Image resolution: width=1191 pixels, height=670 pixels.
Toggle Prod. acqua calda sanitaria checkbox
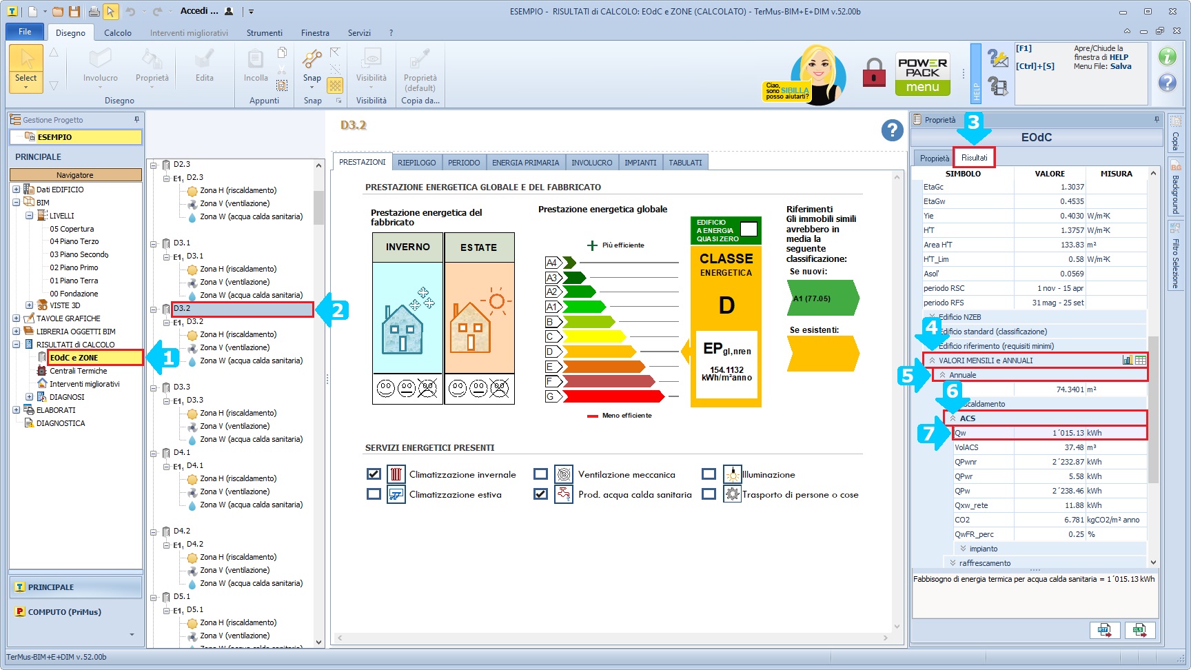click(x=540, y=494)
